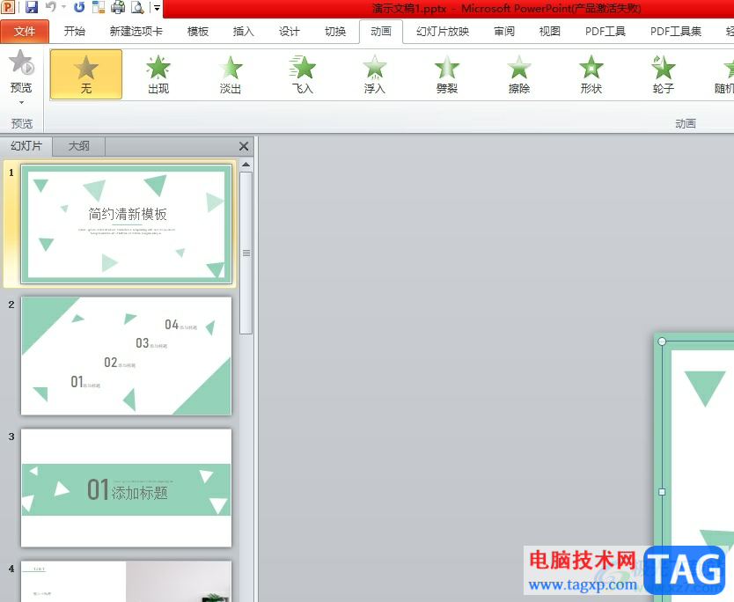Image resolution: width=734 pixels, height=602 pixels.
Task: Switch to the 开始 ribbon tab
Action: (x=75, y=32)
